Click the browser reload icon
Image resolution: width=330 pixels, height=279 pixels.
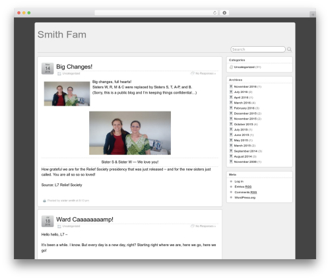pyautogui.click(x=214, y=13)
